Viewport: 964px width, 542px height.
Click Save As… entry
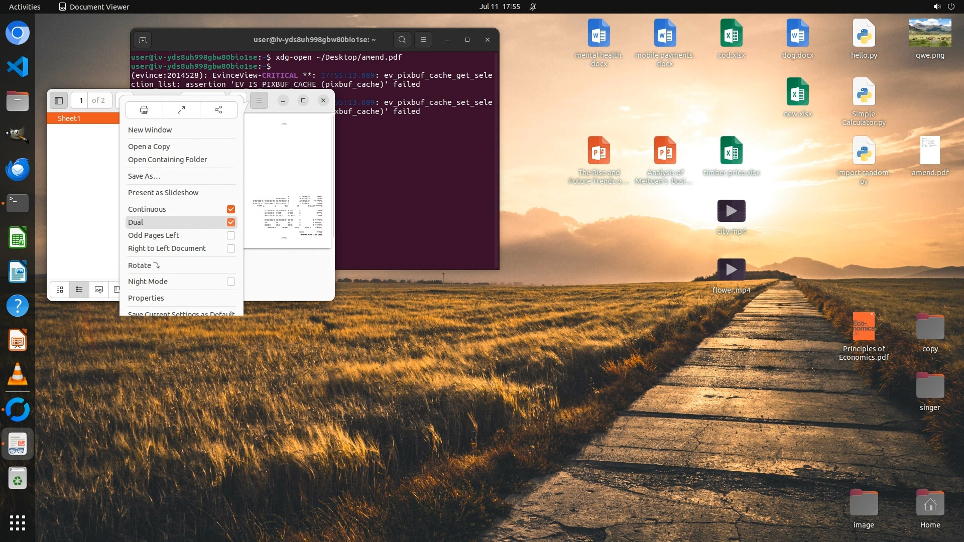144,176
